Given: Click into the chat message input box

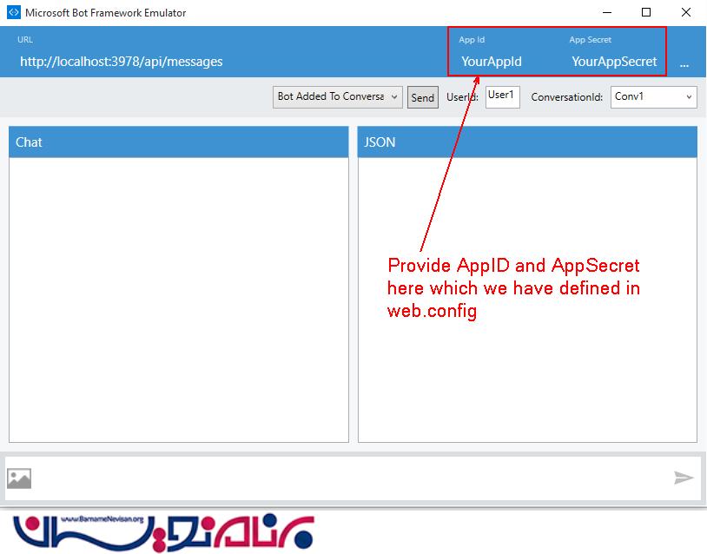Looking at the screenshot, I should coord(352,478).
